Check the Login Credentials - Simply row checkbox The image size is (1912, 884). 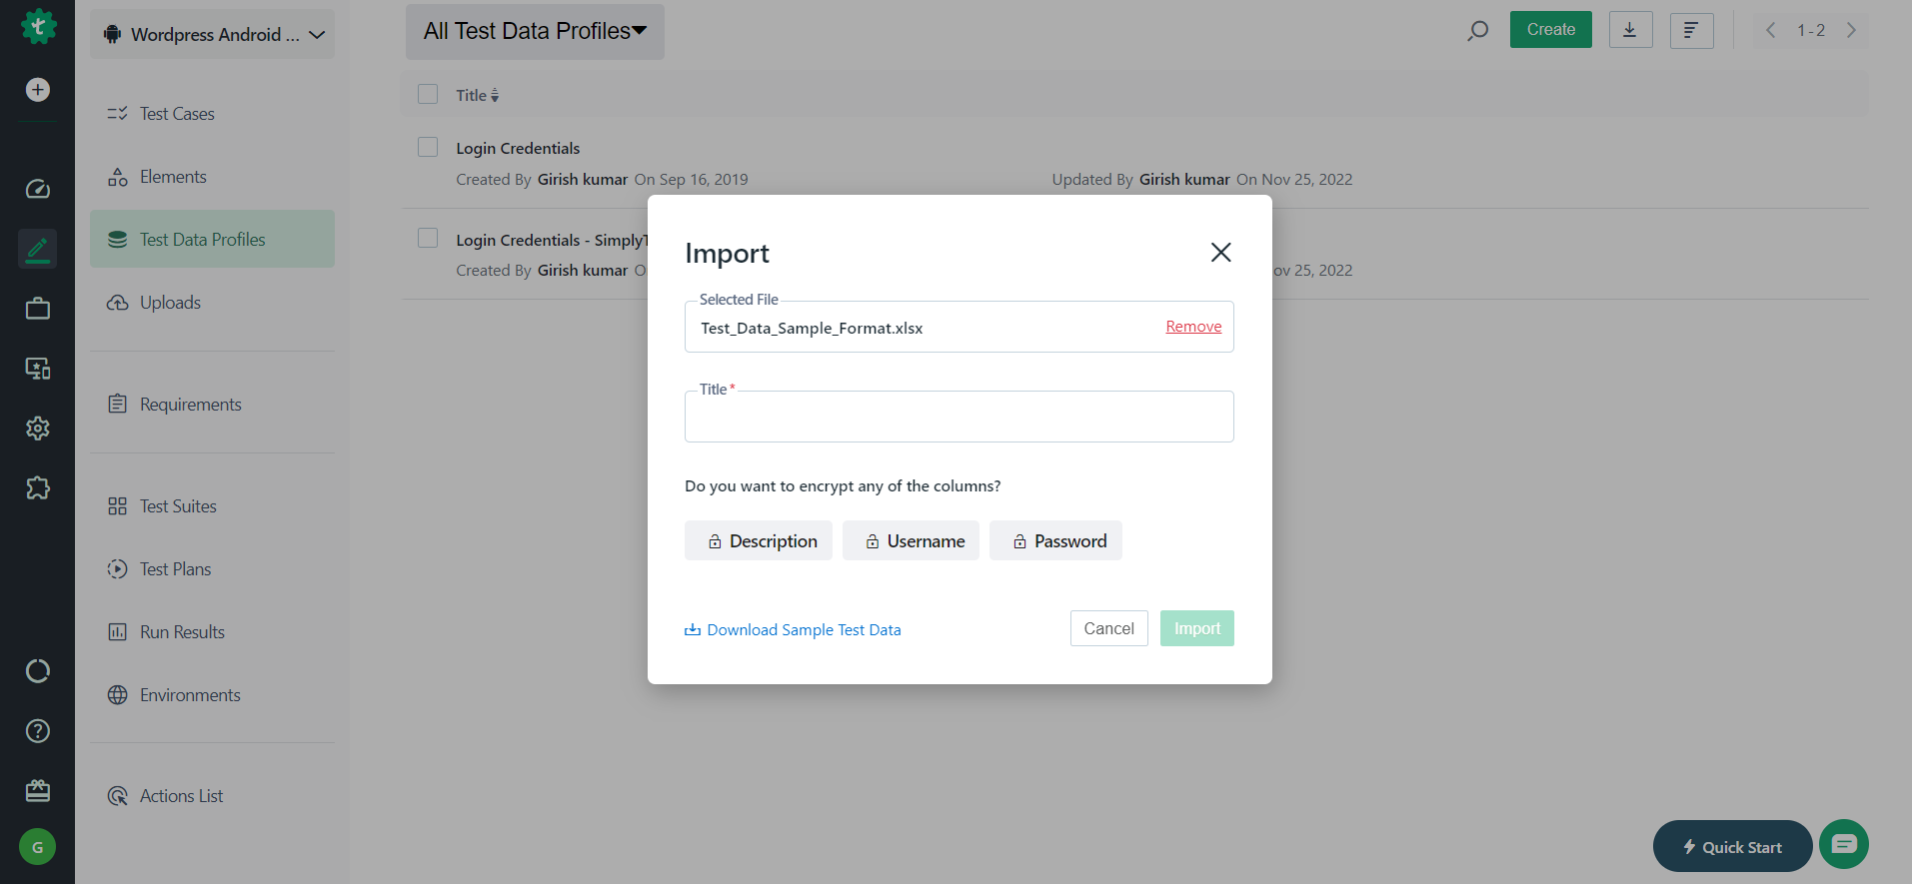click(x=428, y=238)
